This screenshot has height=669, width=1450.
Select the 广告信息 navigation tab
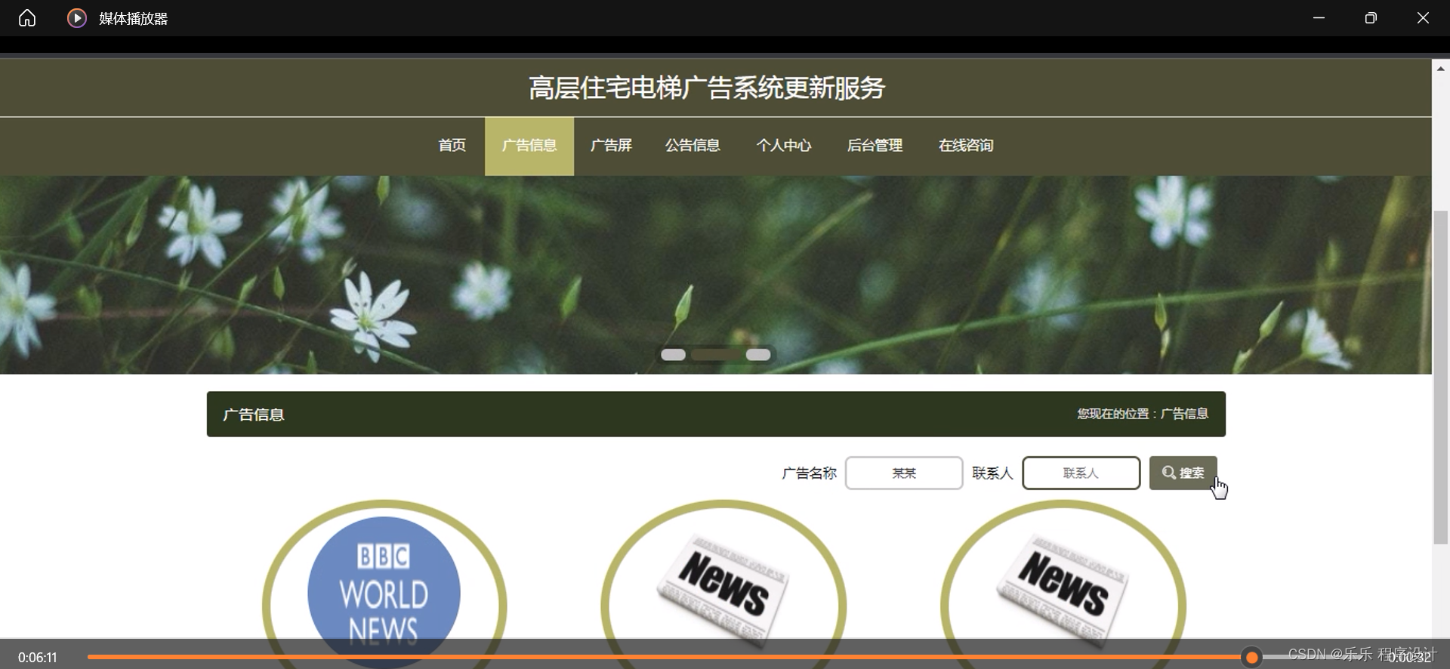pyautogui.click(x=529, y=146)
